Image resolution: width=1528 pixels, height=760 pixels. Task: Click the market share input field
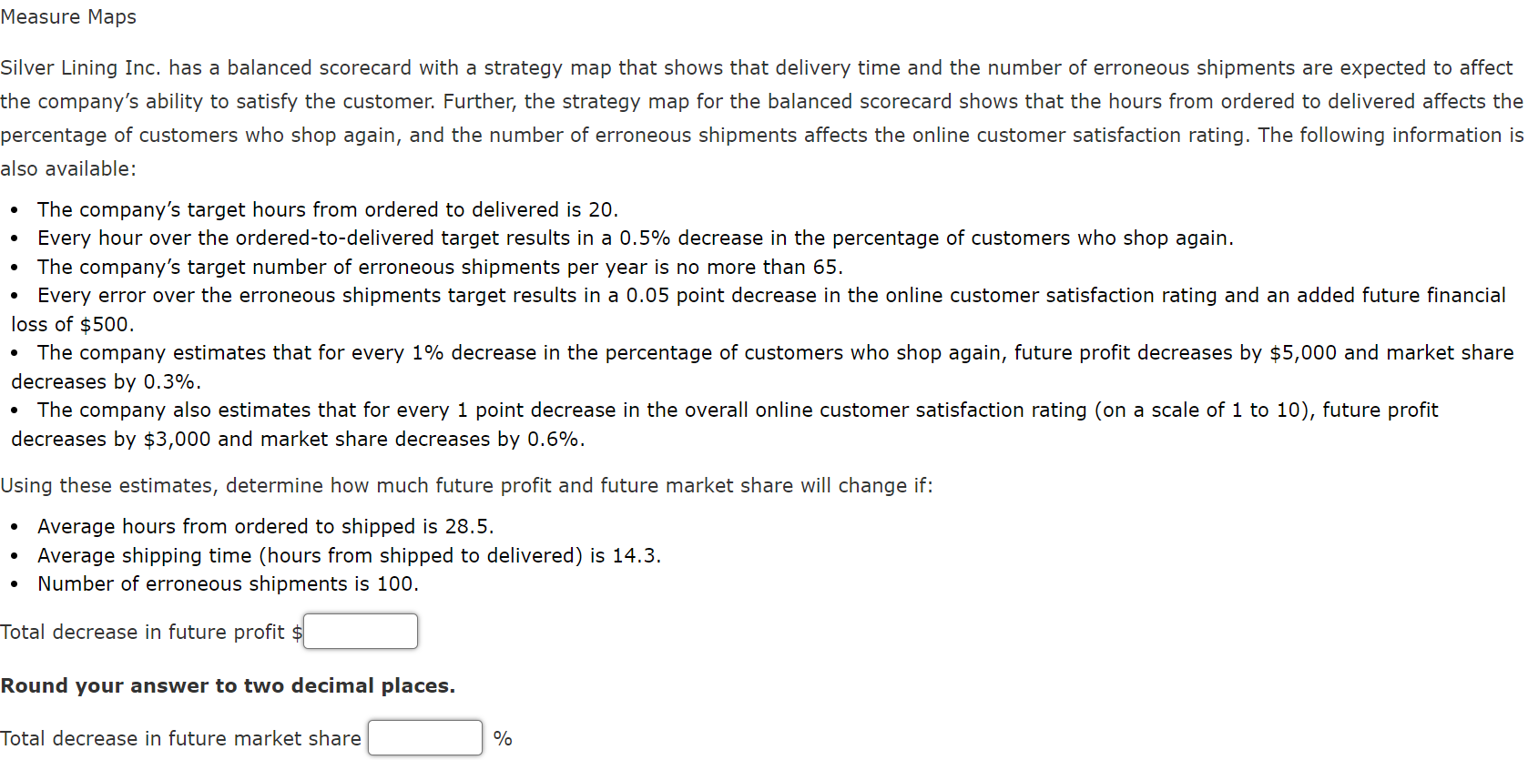tap(424, 737)
